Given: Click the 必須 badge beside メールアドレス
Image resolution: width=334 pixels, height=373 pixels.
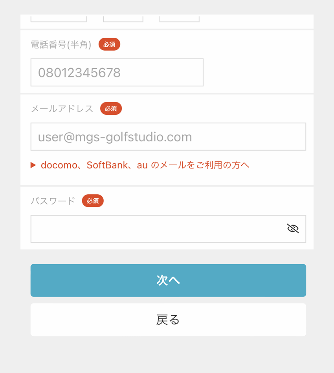Looking at the screenshot, I should pyautogui.click(x=111, y=108).
